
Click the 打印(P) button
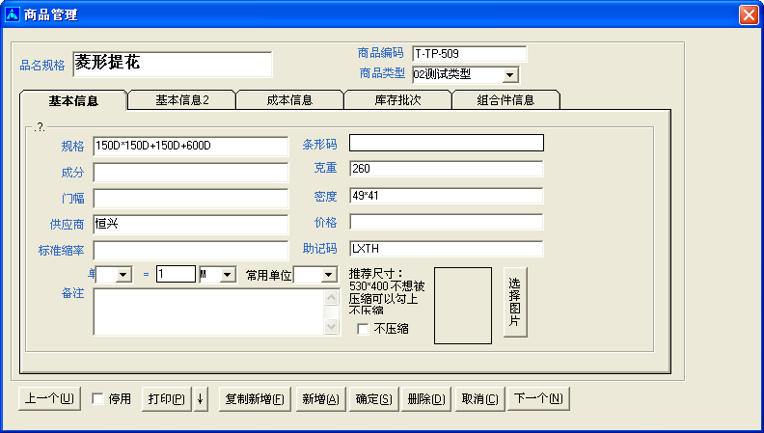[167, 399]
